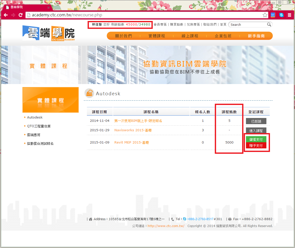
Task: Open the 線上課程 menu
Action: pos(190,36)
